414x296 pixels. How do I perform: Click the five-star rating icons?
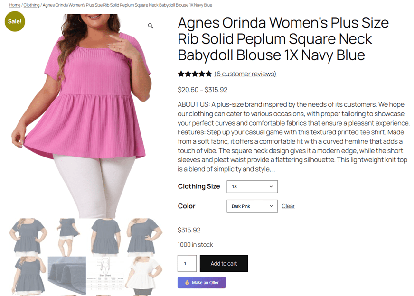pos(195,74)
